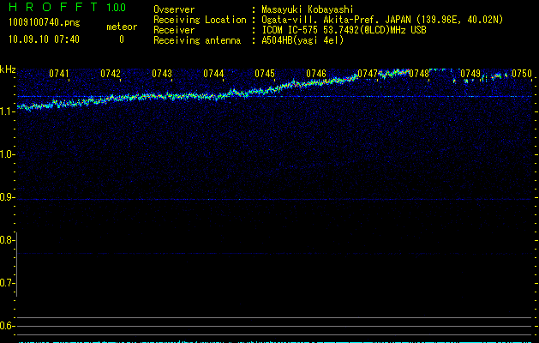Click the 0741 time marker

[59, 74]
